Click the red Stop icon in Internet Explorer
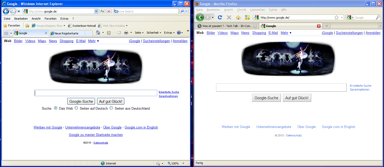Image resolution: width=384 pixels, height=167 pixels. (109, 11)
